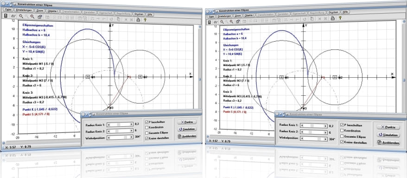Click the calculator icon in the left window toolbar
Image resolution: width=407 pixels, height=178 pixels.
[6, 16]
